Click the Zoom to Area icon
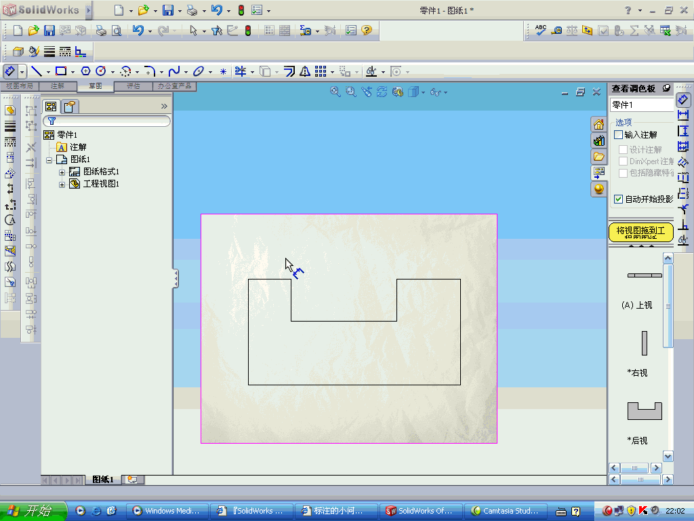 351,92
